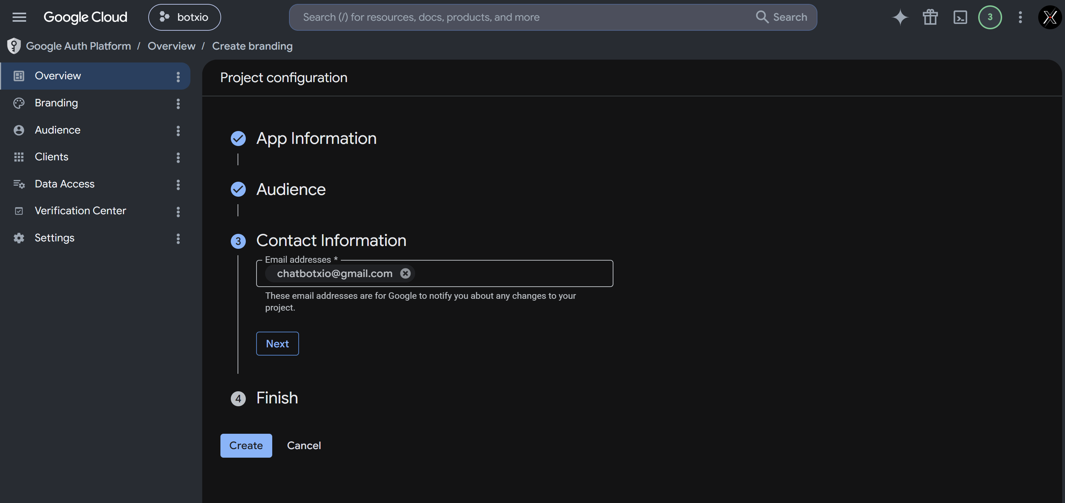Open three-dot menu beside Verification Center

(x=178, y=211)
